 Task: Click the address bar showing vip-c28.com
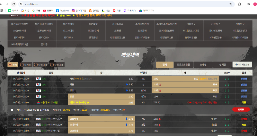tap(126, 4)
